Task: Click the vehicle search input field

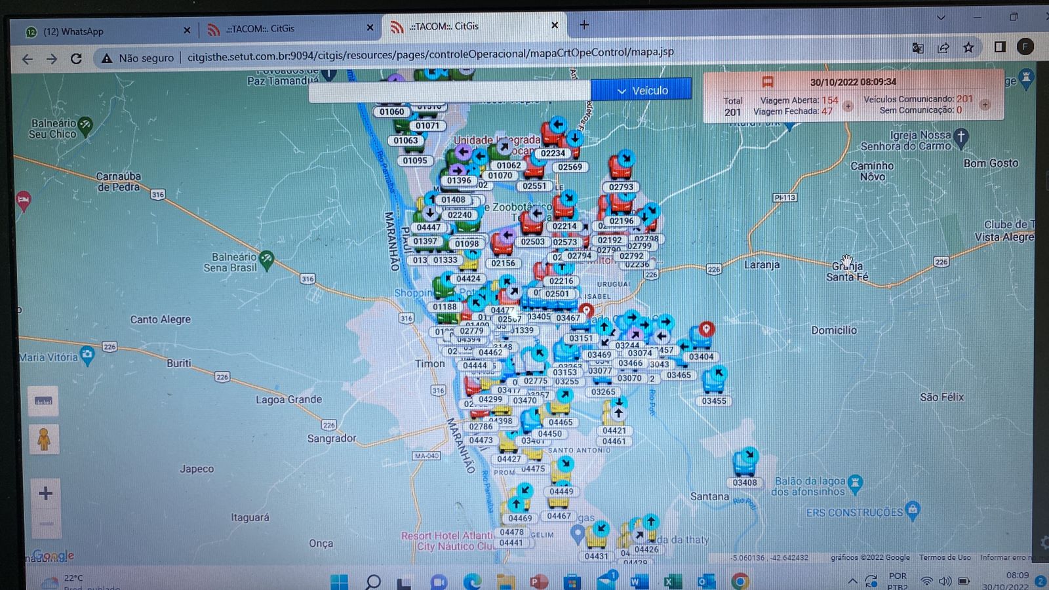Action: [x=450, y=92]
